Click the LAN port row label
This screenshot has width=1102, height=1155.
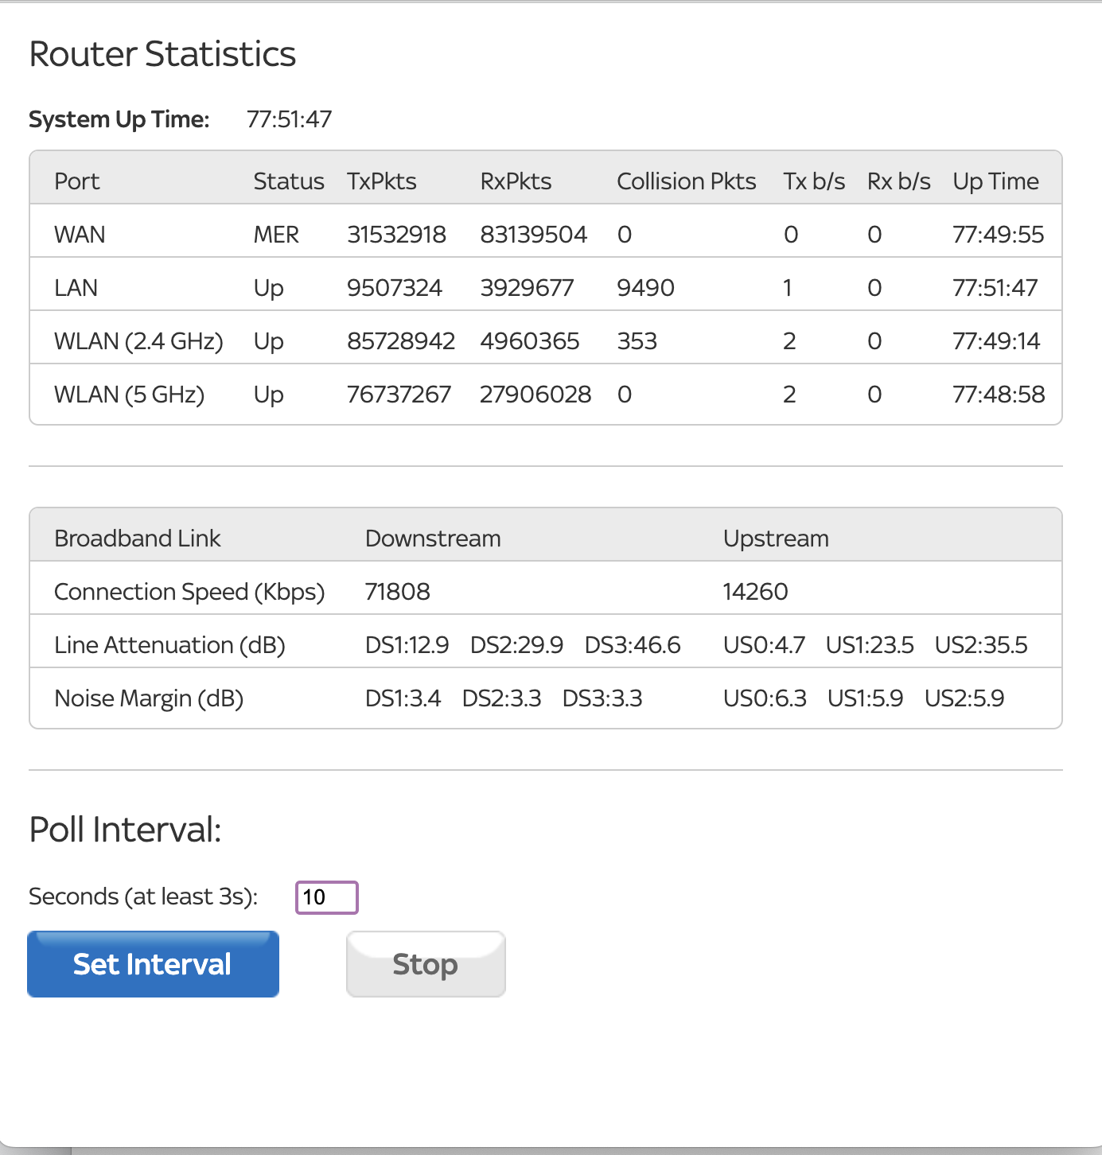click(x=76, y=288)
